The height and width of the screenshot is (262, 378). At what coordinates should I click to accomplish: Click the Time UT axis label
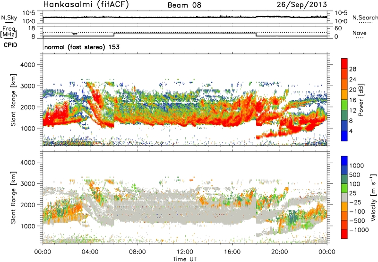[185, 259]
